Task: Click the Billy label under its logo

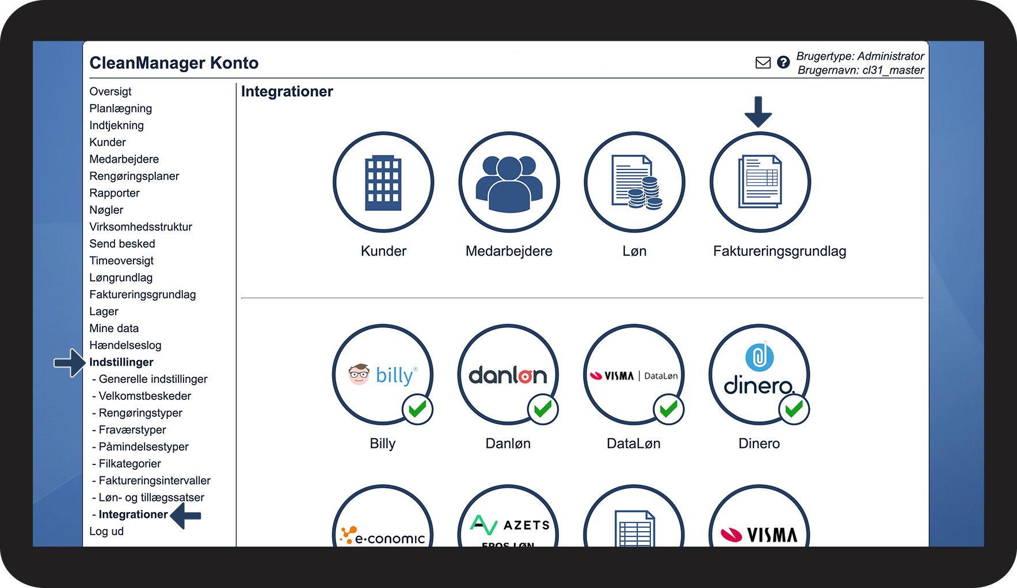Action: [x=383, y=444]
